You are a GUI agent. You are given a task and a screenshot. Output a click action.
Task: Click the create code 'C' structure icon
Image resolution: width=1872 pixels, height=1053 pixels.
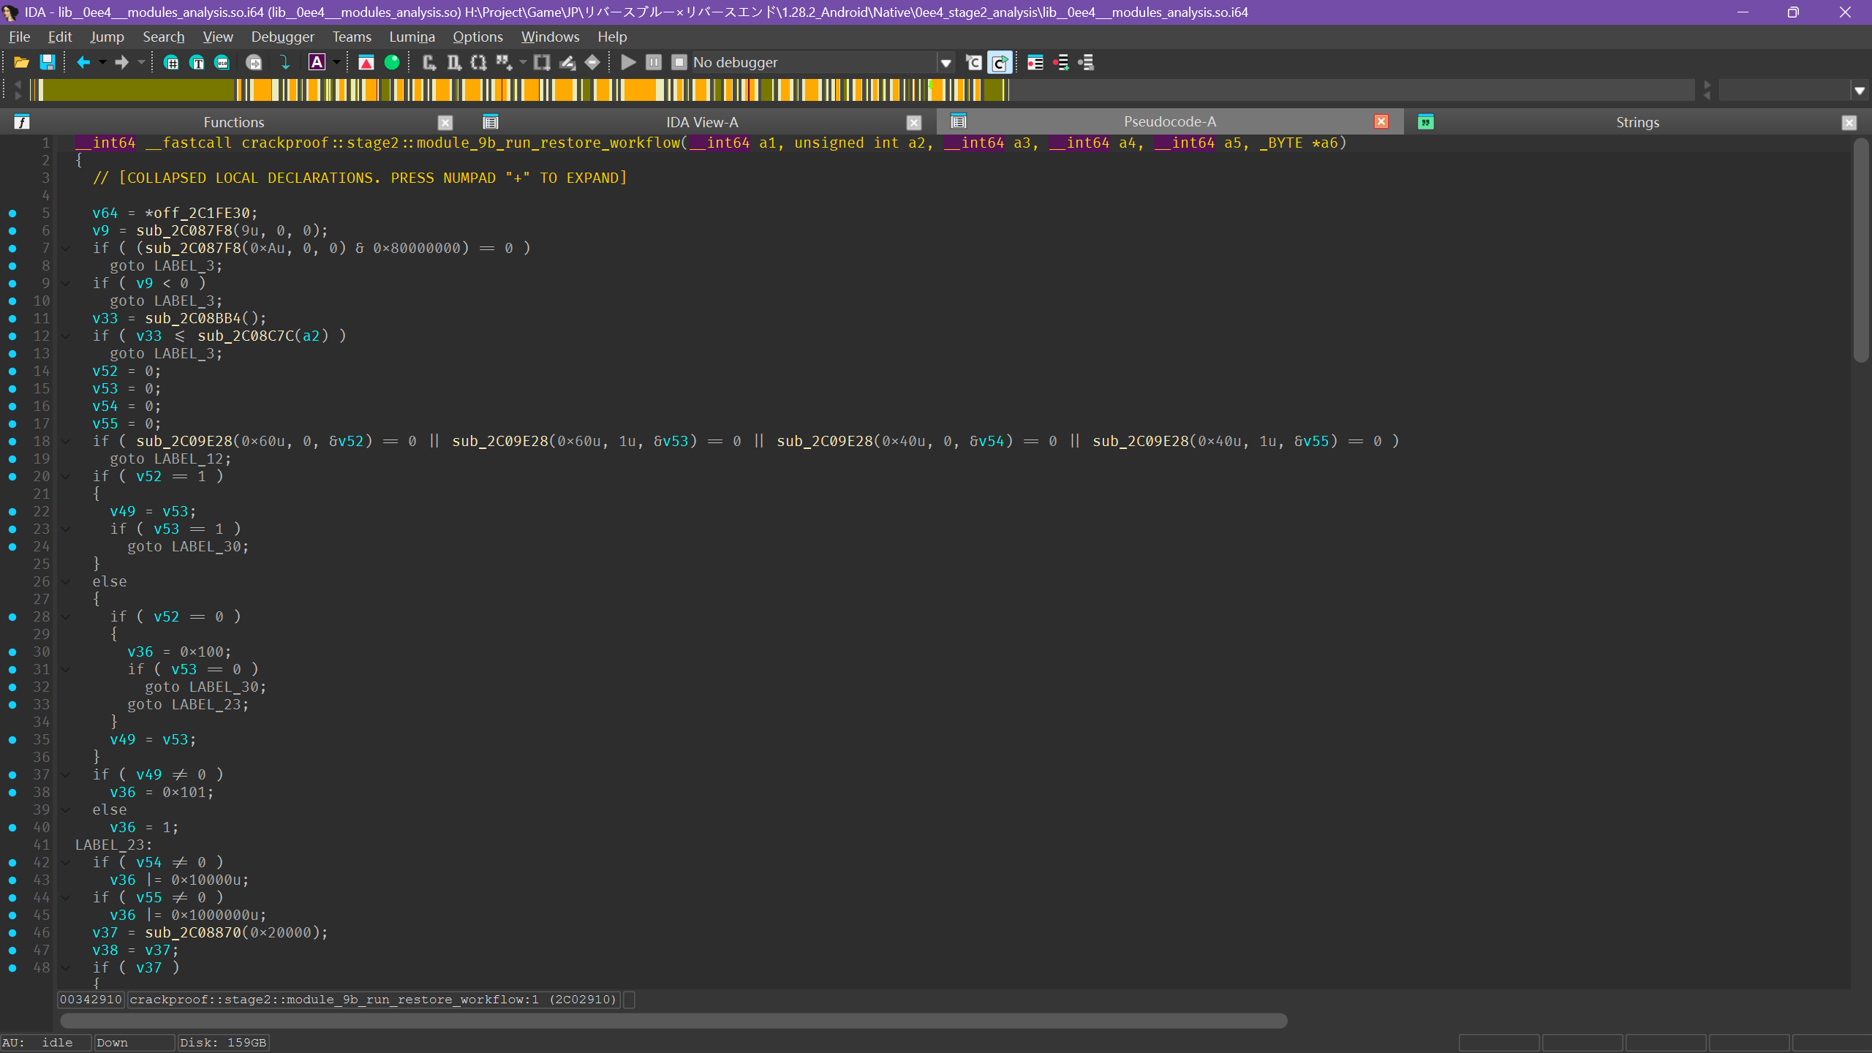click(429, 63)
